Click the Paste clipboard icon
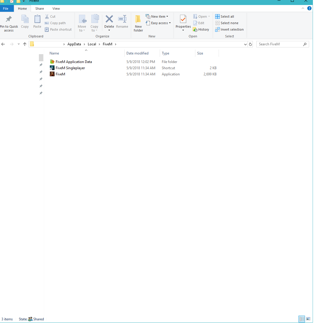 [37, 19]
